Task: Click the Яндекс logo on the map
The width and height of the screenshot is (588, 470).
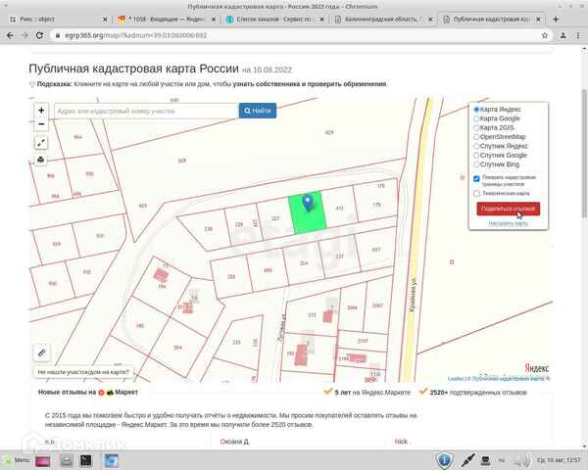Action: tap(536, 368)
